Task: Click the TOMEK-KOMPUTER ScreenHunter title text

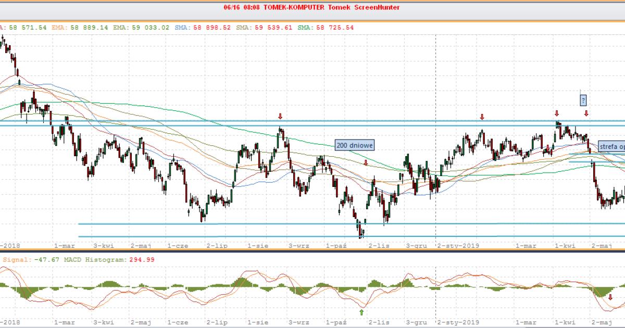Action: click(x=311, y=7)
